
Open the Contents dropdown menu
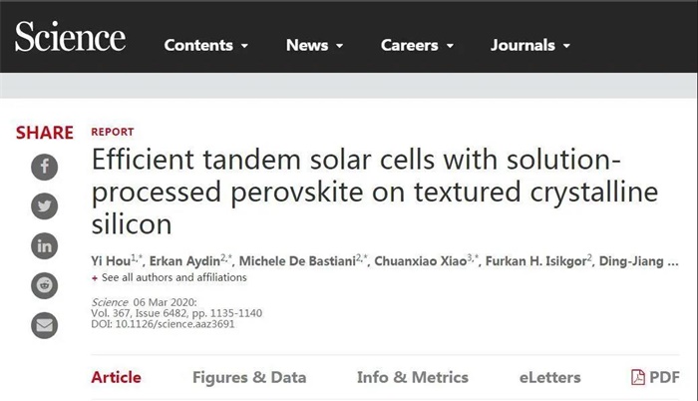click(x=206, y=46)
